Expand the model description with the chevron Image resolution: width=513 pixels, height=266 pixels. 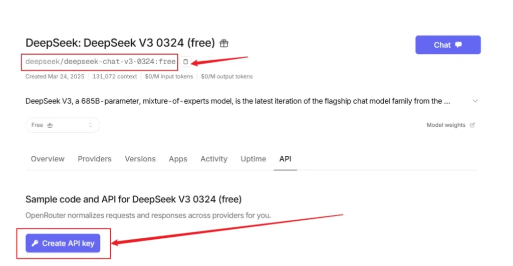pyautogui.click(x=475, y=101)
